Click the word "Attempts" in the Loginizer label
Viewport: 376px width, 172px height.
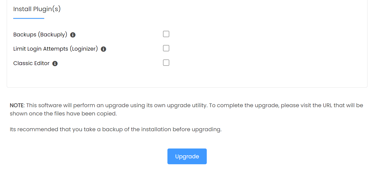(56, 49)
